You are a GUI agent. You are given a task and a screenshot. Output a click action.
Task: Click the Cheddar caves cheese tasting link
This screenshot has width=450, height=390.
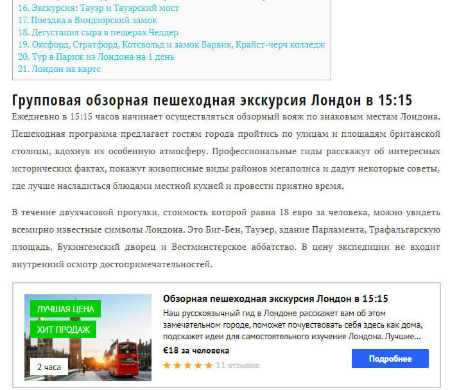(x=98, y=32)
